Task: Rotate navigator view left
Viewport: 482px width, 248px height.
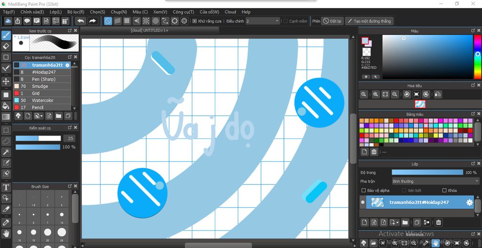Action: 407,94
